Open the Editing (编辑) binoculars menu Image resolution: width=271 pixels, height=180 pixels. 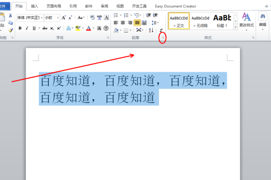[262, 21]
